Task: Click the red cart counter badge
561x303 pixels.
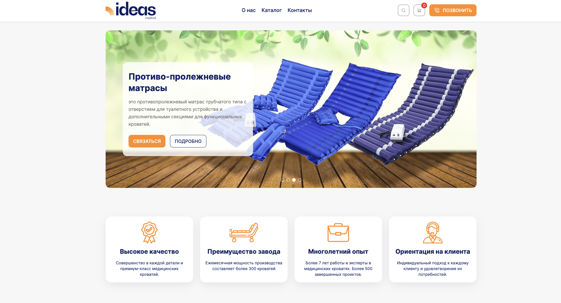Action: coord(424,5)
